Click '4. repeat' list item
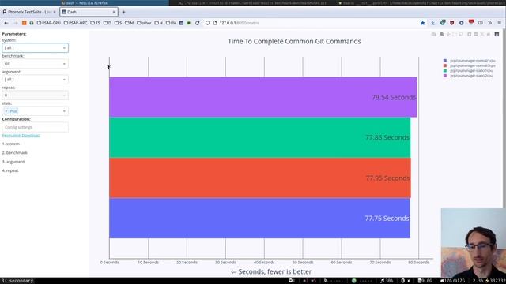Image resolution: width=506 pixels, height=284 pixels. pos(10,170)
